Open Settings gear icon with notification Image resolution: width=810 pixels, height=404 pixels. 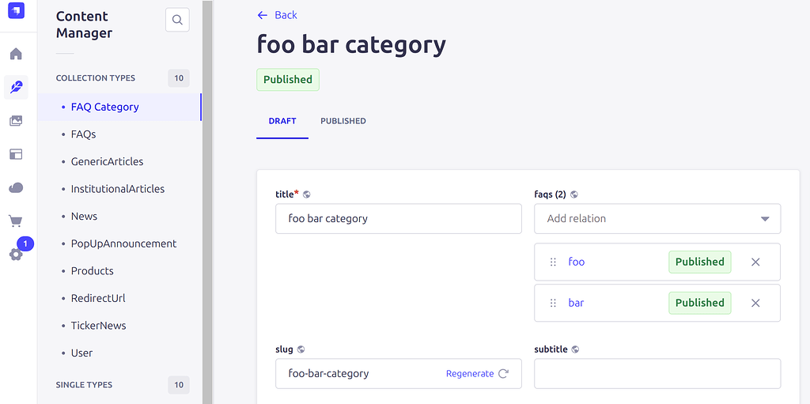pos(16,254)
